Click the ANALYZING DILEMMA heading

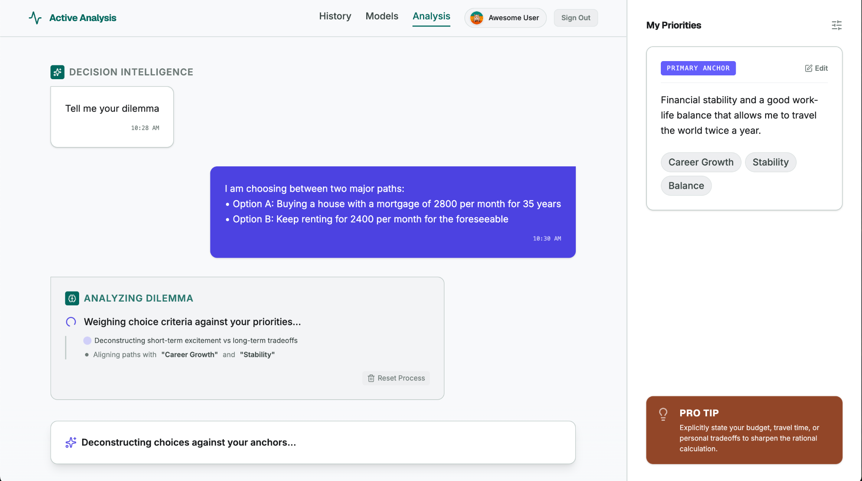click(x=138, y=298)
